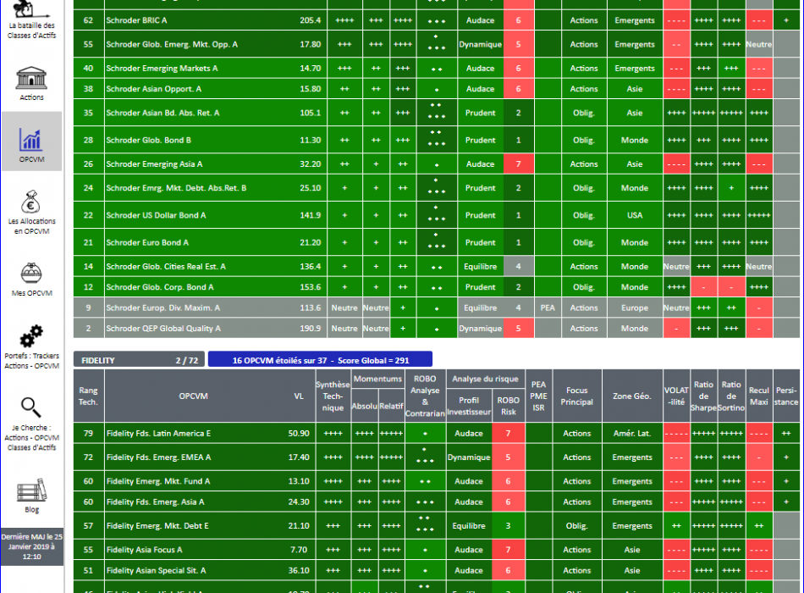Click the Recul Maxi column header
The height and width of the screenshot is (593, 804).
(759, 396)
